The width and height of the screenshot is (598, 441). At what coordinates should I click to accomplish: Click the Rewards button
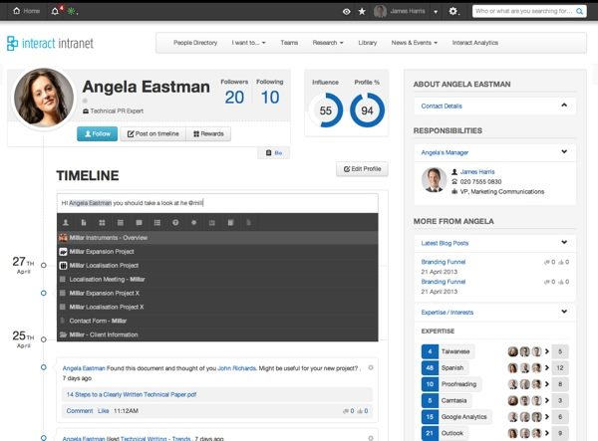[208, 133]
